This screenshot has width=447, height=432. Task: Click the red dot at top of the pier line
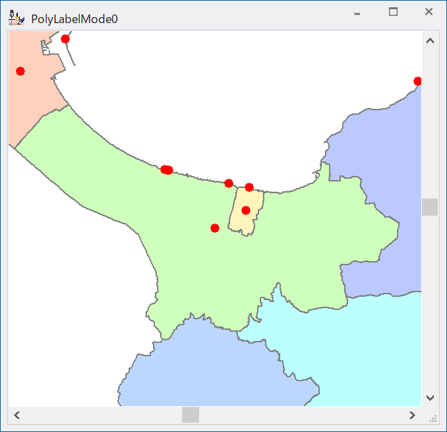tap(65, 39)
